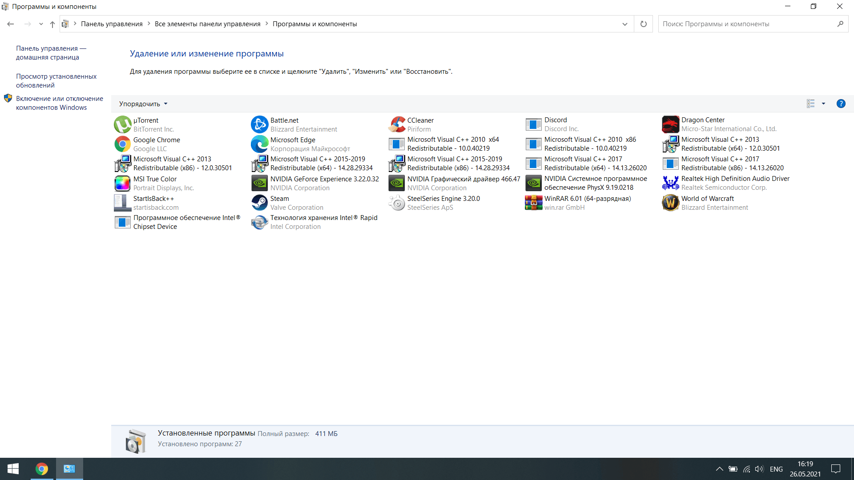Open help with the blue question mark icon
This screenshot has height=480, width=854.
841,104
